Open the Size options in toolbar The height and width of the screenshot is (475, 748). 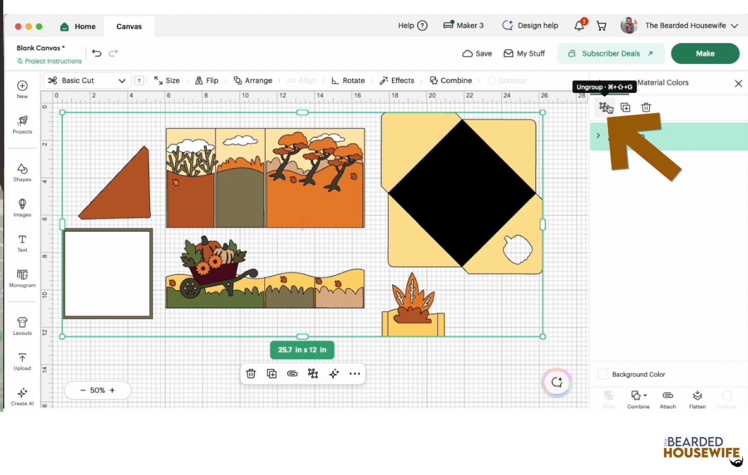167,80
